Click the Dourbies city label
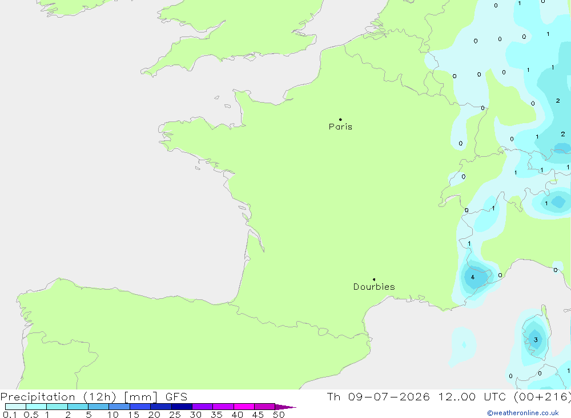The image size is (571, 418). 374,287
